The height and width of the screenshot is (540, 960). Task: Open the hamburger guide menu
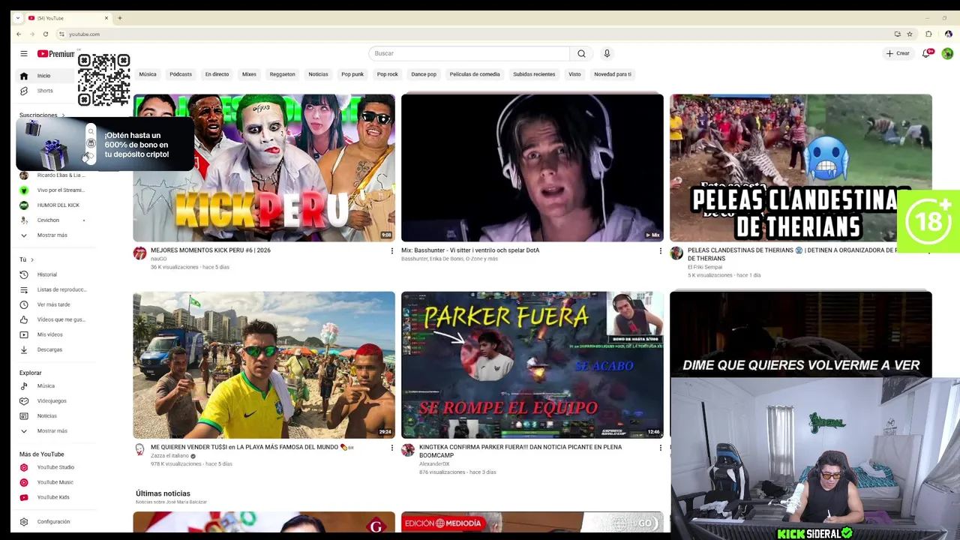(24, 53)
